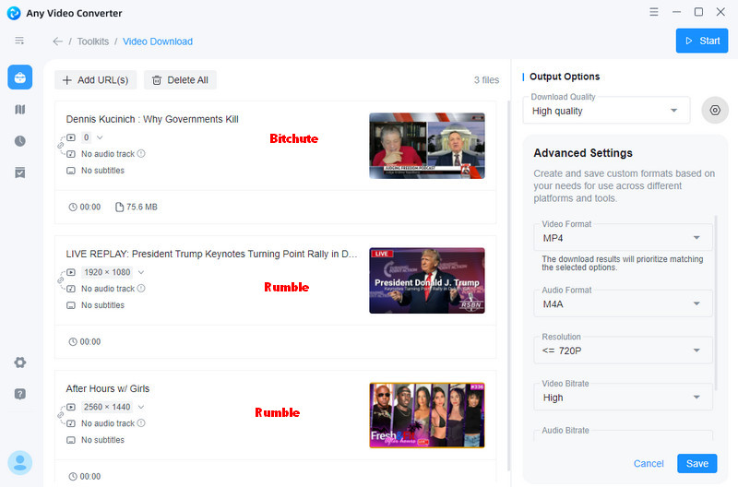The width and height of the screenshot is (738, 487).
Task: Cancel the advanced settings
Action: coord(649,463)
